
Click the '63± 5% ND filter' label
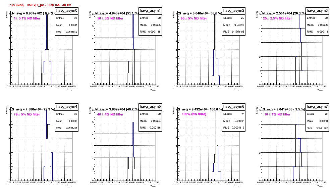tap(194, 18)
